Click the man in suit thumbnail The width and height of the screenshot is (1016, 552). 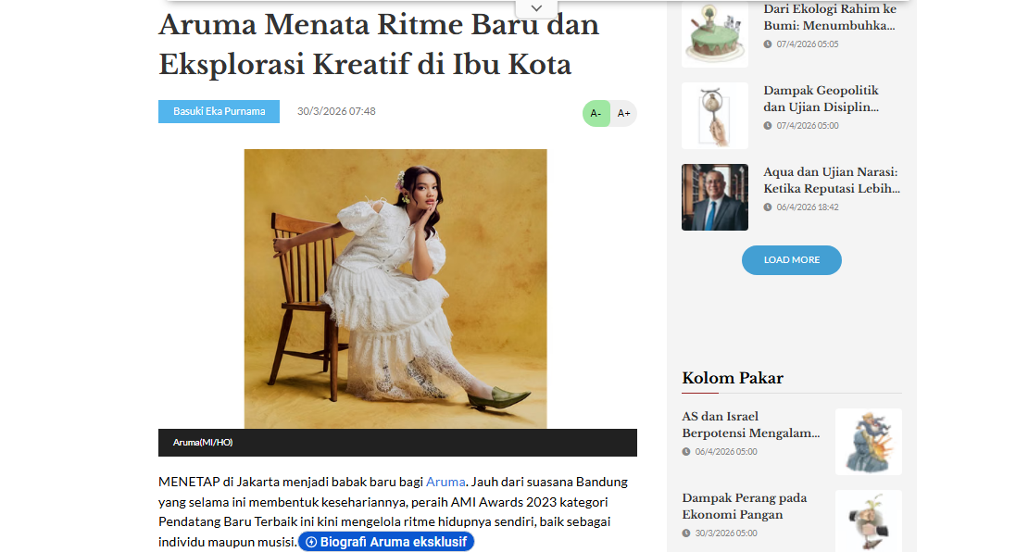715,197
